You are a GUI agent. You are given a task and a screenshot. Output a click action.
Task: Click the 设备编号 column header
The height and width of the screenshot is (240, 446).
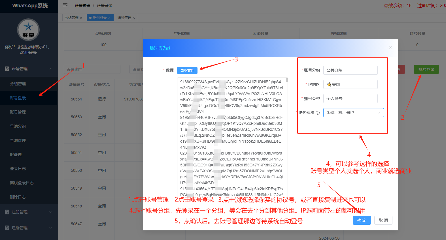click(76, 84)
